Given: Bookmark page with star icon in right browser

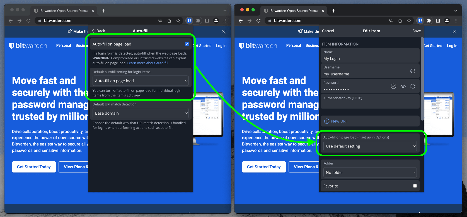Looking at the screenshot, I should pos(409,21).
